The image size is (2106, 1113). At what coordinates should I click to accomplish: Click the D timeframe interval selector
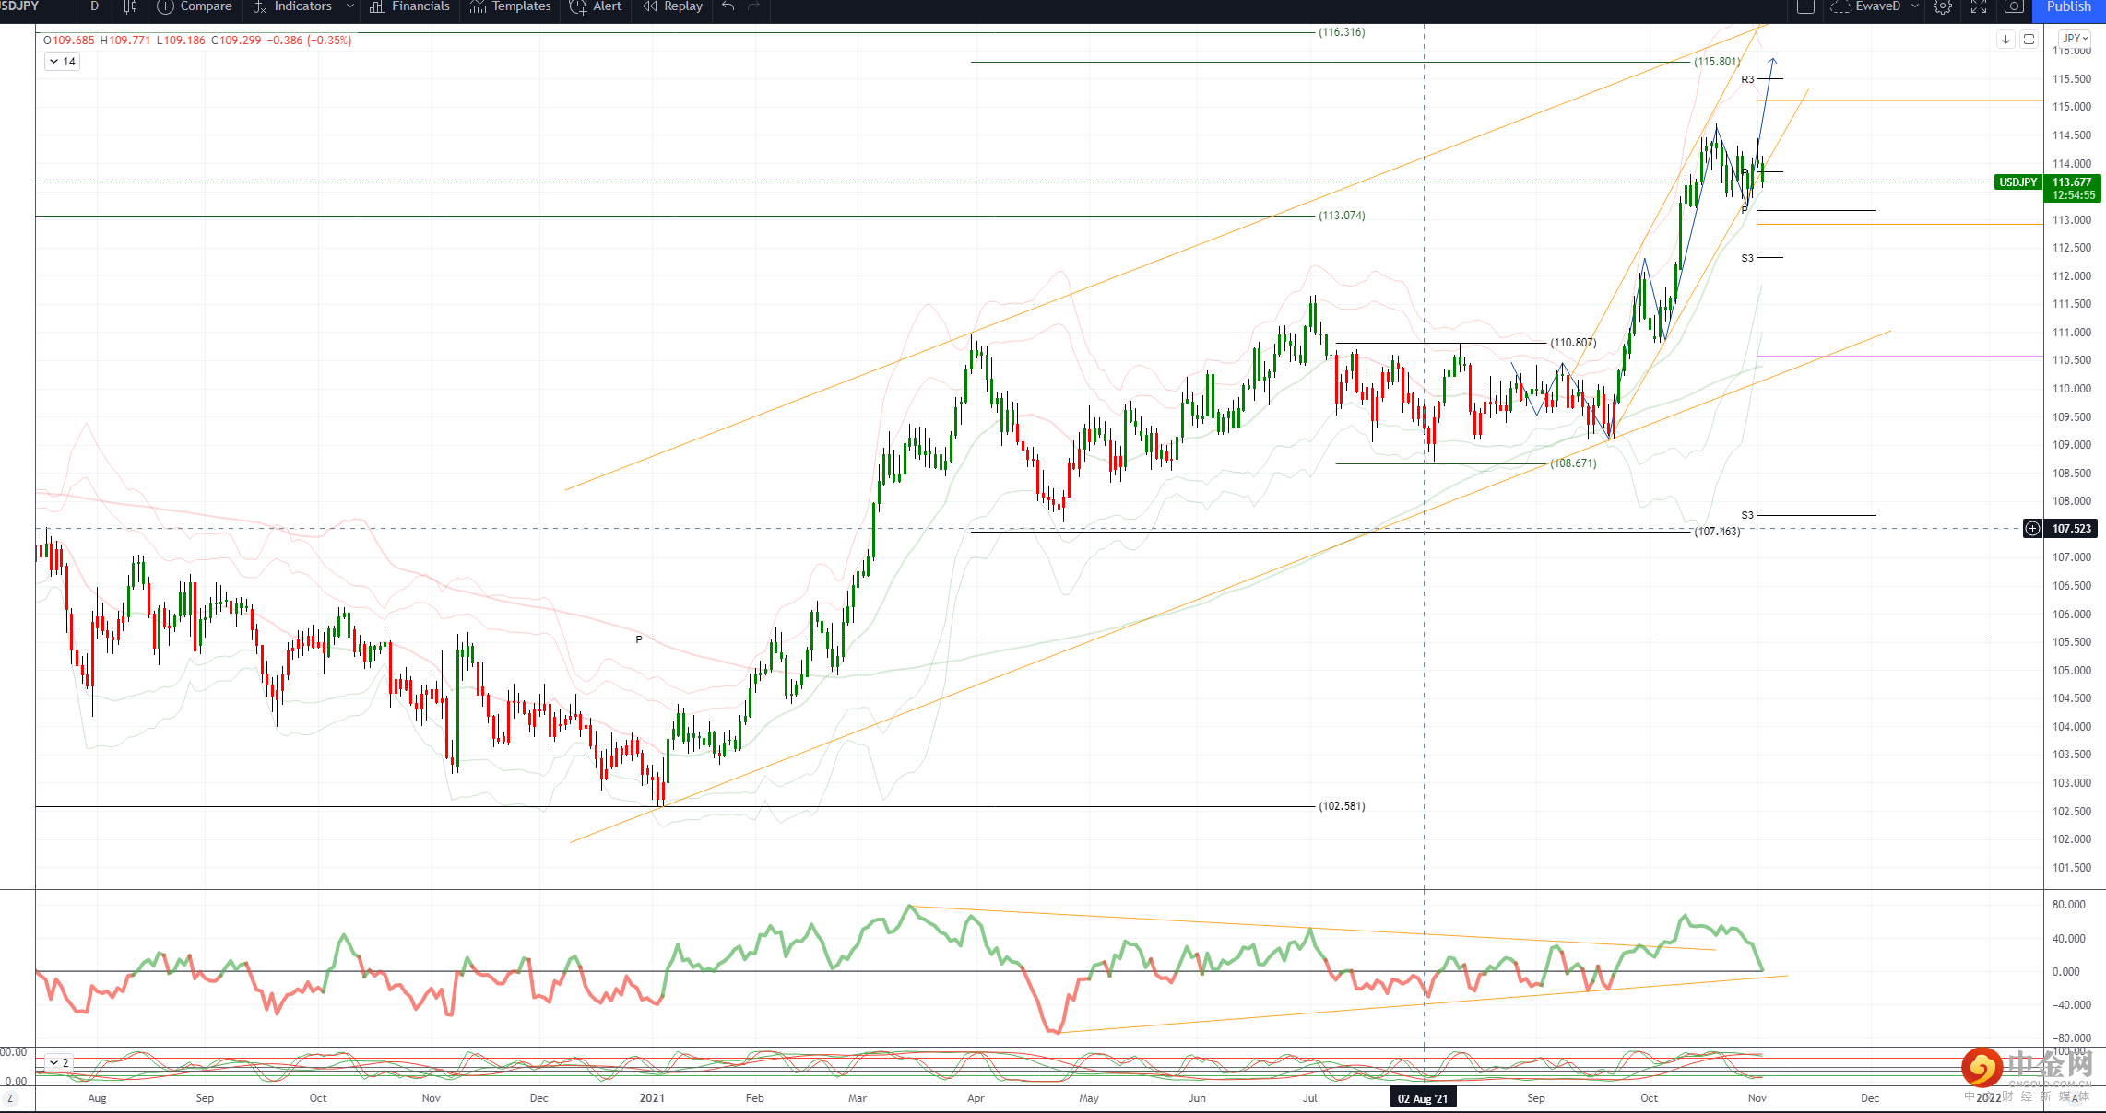[94, 6]
